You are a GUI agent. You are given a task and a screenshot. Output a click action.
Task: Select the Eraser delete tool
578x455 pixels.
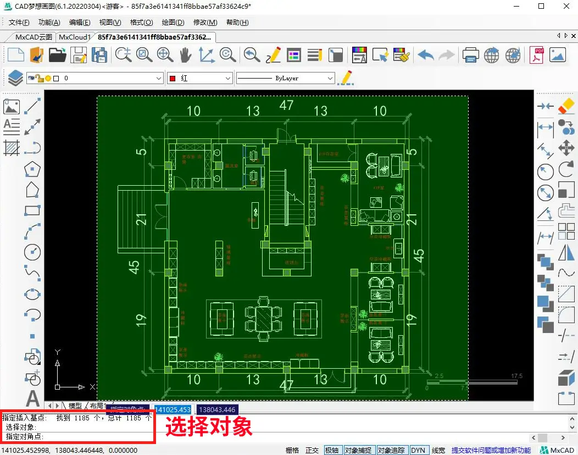coord(566,106)
